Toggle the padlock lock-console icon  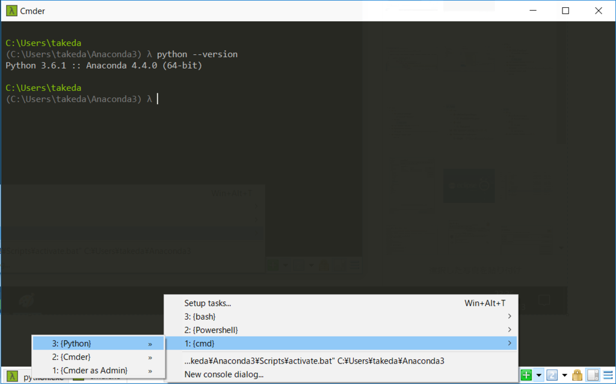coord(577,375)
